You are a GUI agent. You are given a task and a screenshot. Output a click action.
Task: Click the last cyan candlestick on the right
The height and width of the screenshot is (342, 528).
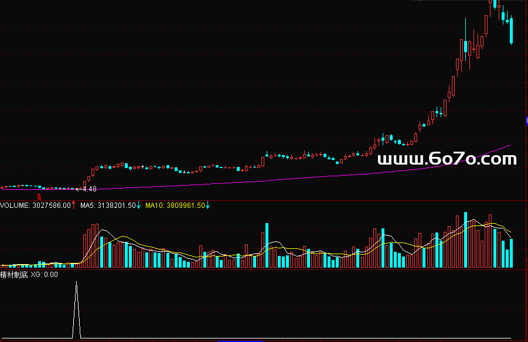click(x=512, y=31)
